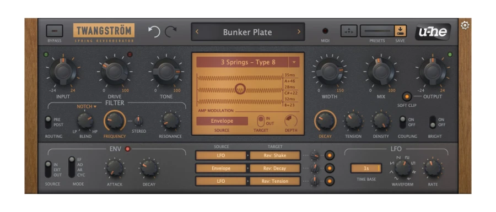Click the undo arrow icon
Viewport: 496px width, 212px height.
(154, 32)
